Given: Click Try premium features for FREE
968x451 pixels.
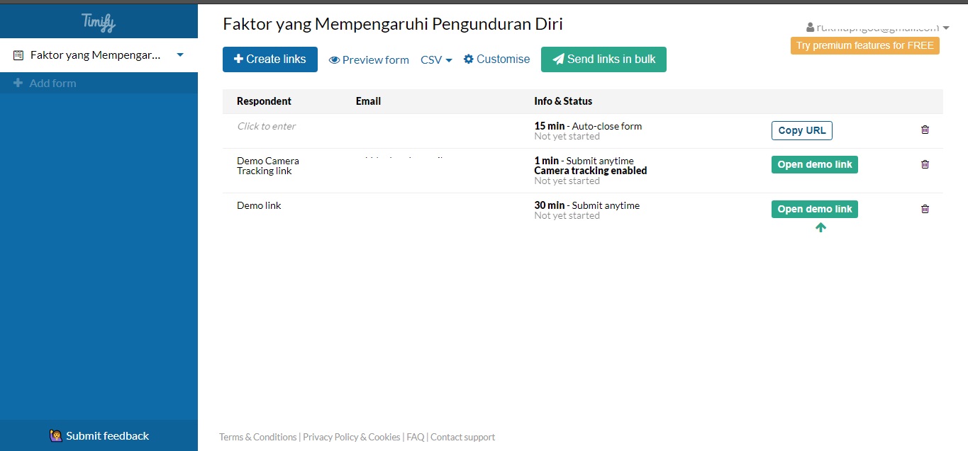Looking at the screenshot, I should [x=865, y=45].
